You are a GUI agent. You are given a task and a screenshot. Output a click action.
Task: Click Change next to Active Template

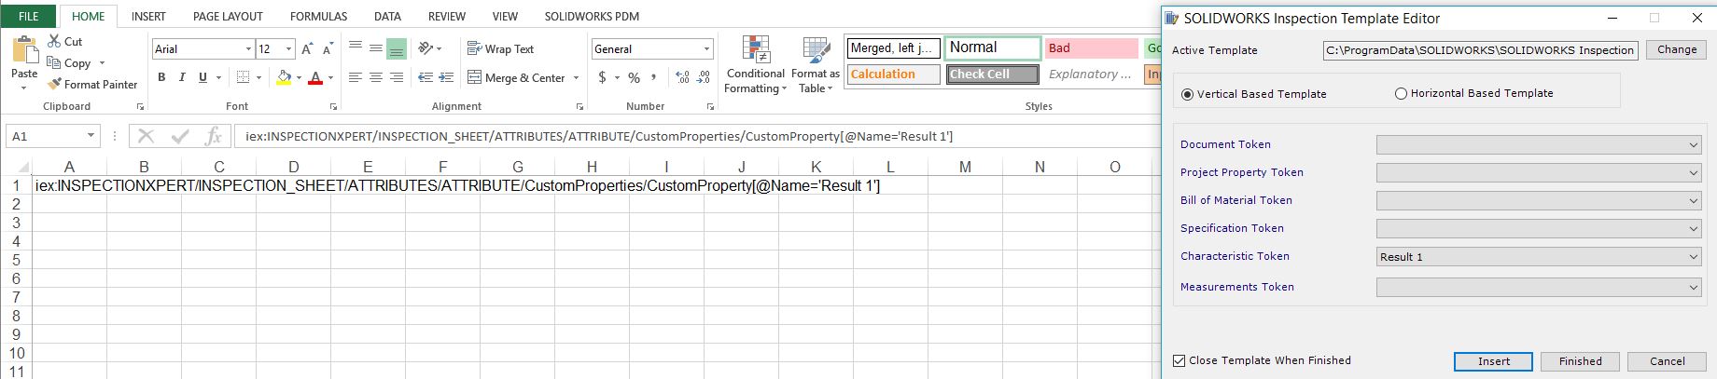[x=1677, y=50]
